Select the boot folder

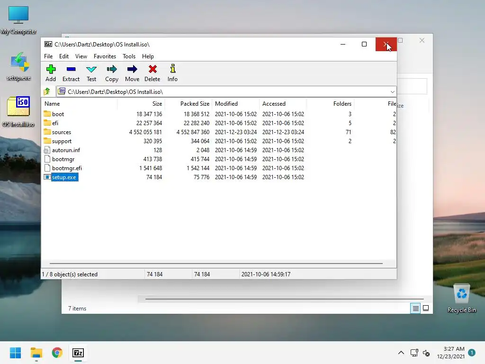58,114
